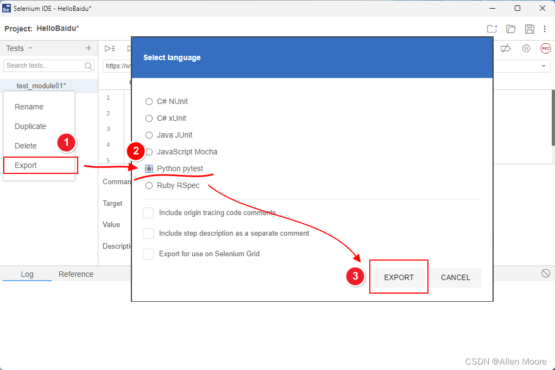Select the test_module01 test entry
Image resolution: width=555 pixels, height=370 pixels.
pyautogui.click(x=49, y=86)
